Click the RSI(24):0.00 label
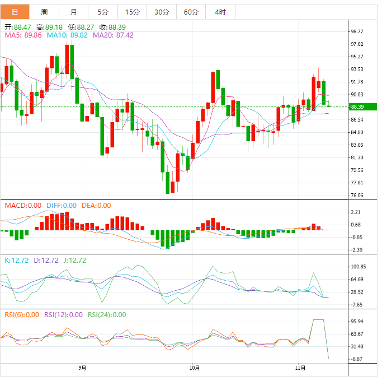 point(107,315)
